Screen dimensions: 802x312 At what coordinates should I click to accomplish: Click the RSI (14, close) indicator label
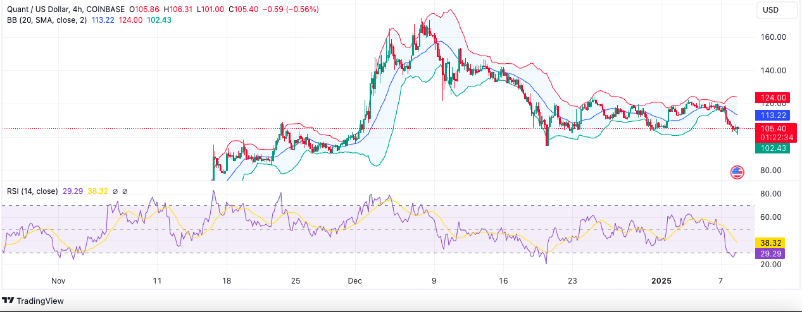coord(32,191)
